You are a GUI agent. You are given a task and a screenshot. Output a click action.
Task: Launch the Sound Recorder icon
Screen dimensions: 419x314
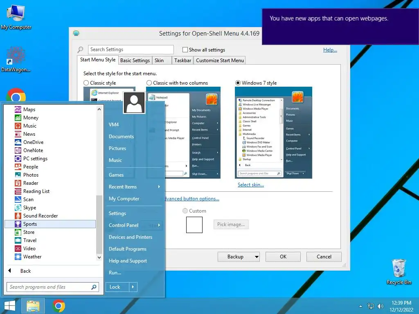pos(18,216)
